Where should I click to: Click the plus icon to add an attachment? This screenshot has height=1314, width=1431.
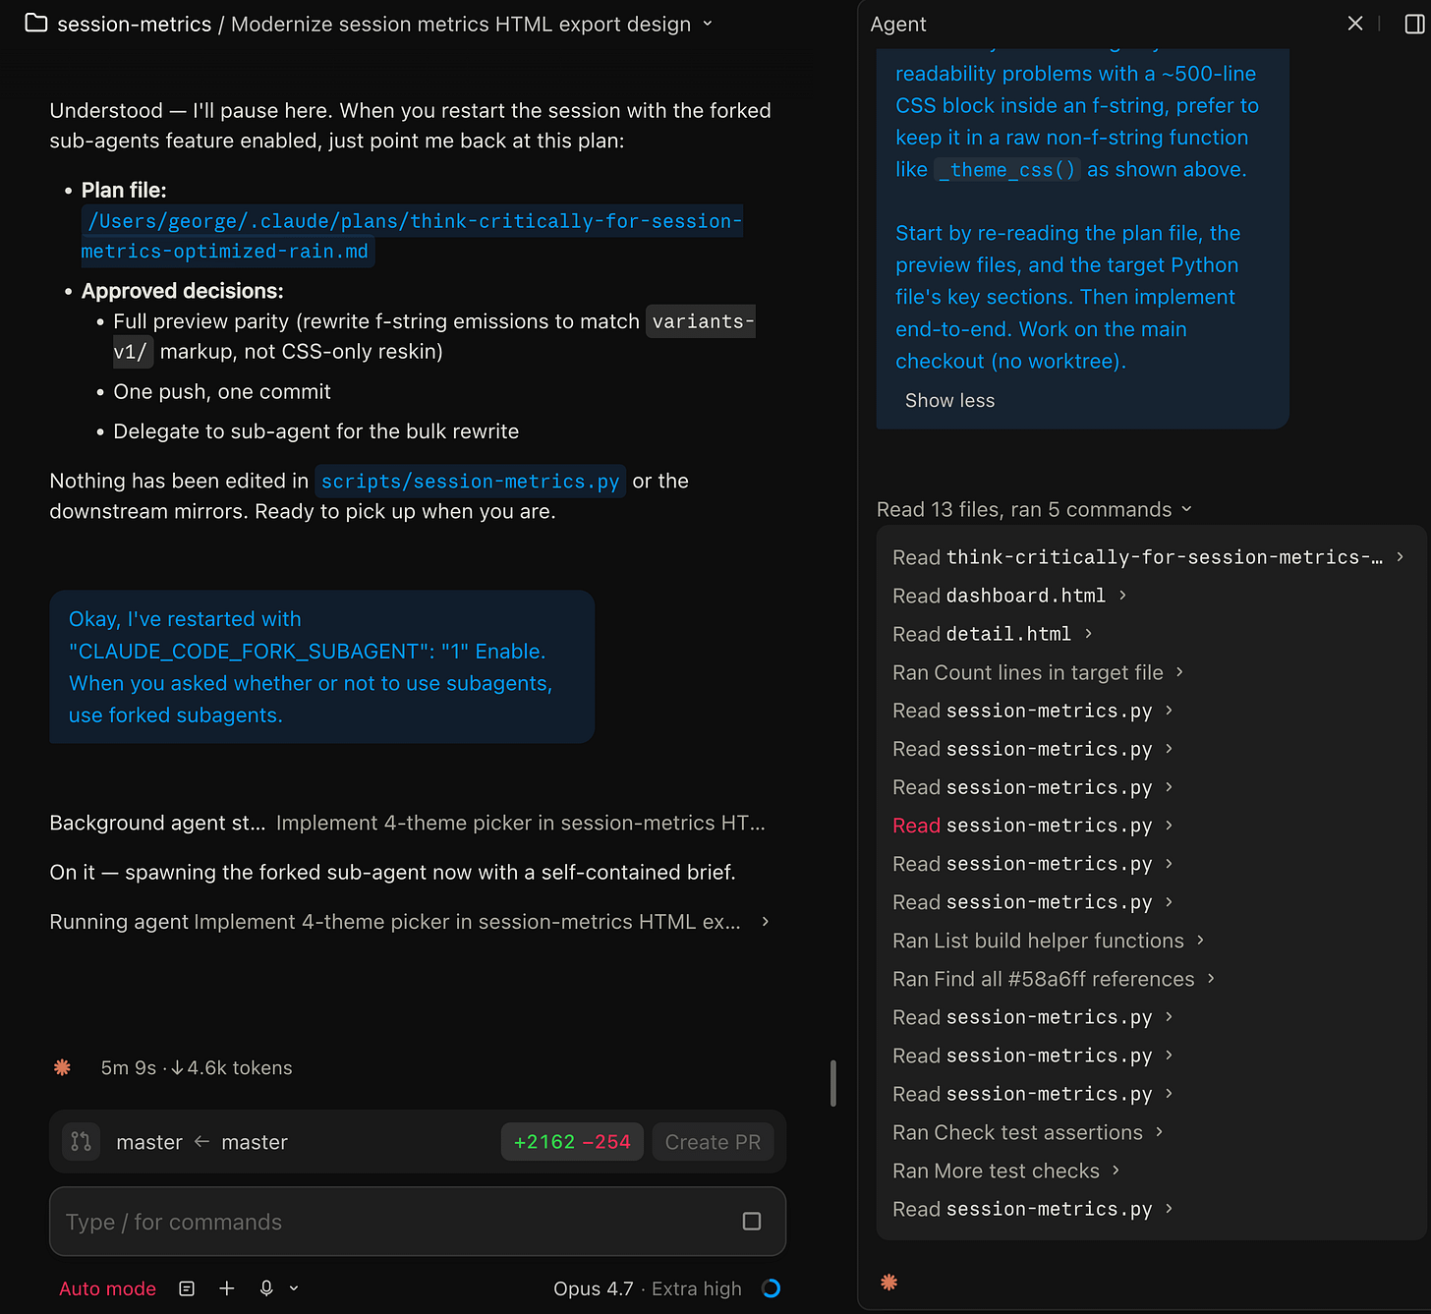coord(226,1288)
